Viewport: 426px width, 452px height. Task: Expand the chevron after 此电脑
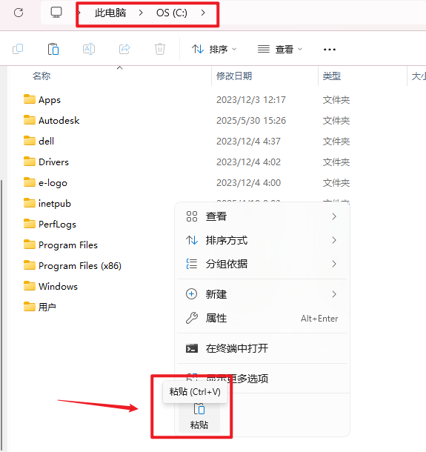pyautogui.click(x=141, y=13)
